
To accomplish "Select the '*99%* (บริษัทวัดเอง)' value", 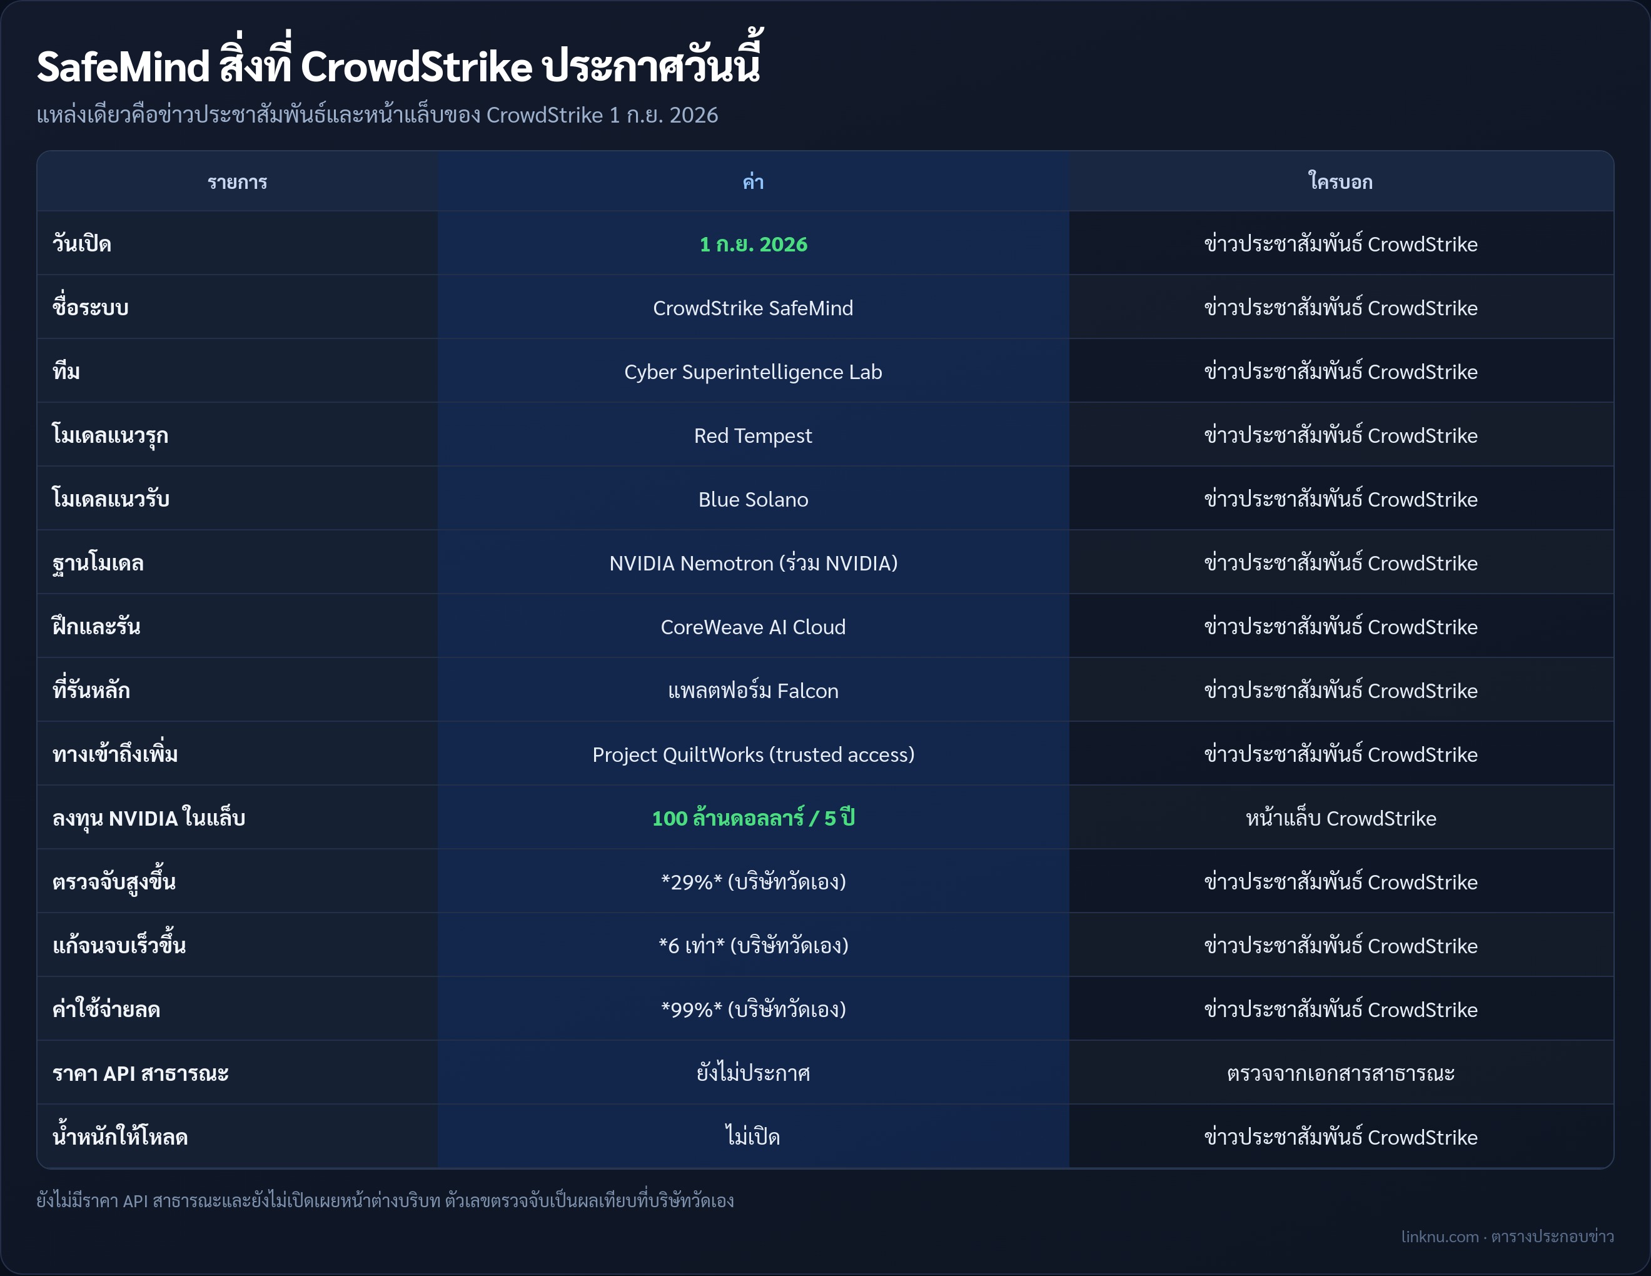I will pyautogui.click(x=753, y=1009).
